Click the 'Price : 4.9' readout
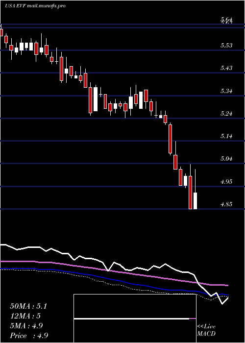This screenshot has height=343, width=245. (29, 336)
